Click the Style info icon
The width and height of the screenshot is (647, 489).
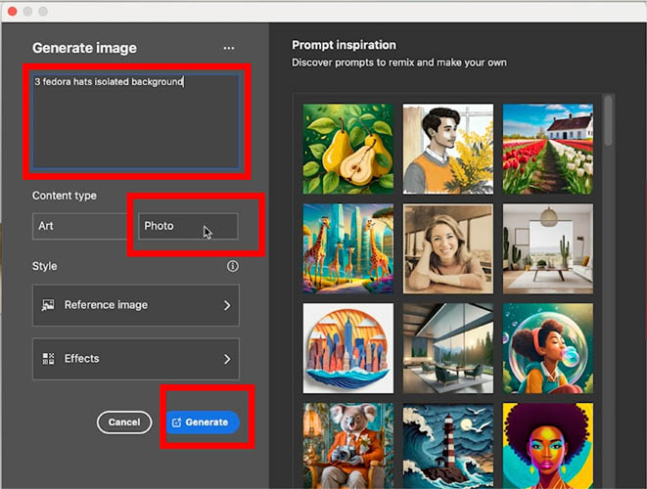click(233, 266)
